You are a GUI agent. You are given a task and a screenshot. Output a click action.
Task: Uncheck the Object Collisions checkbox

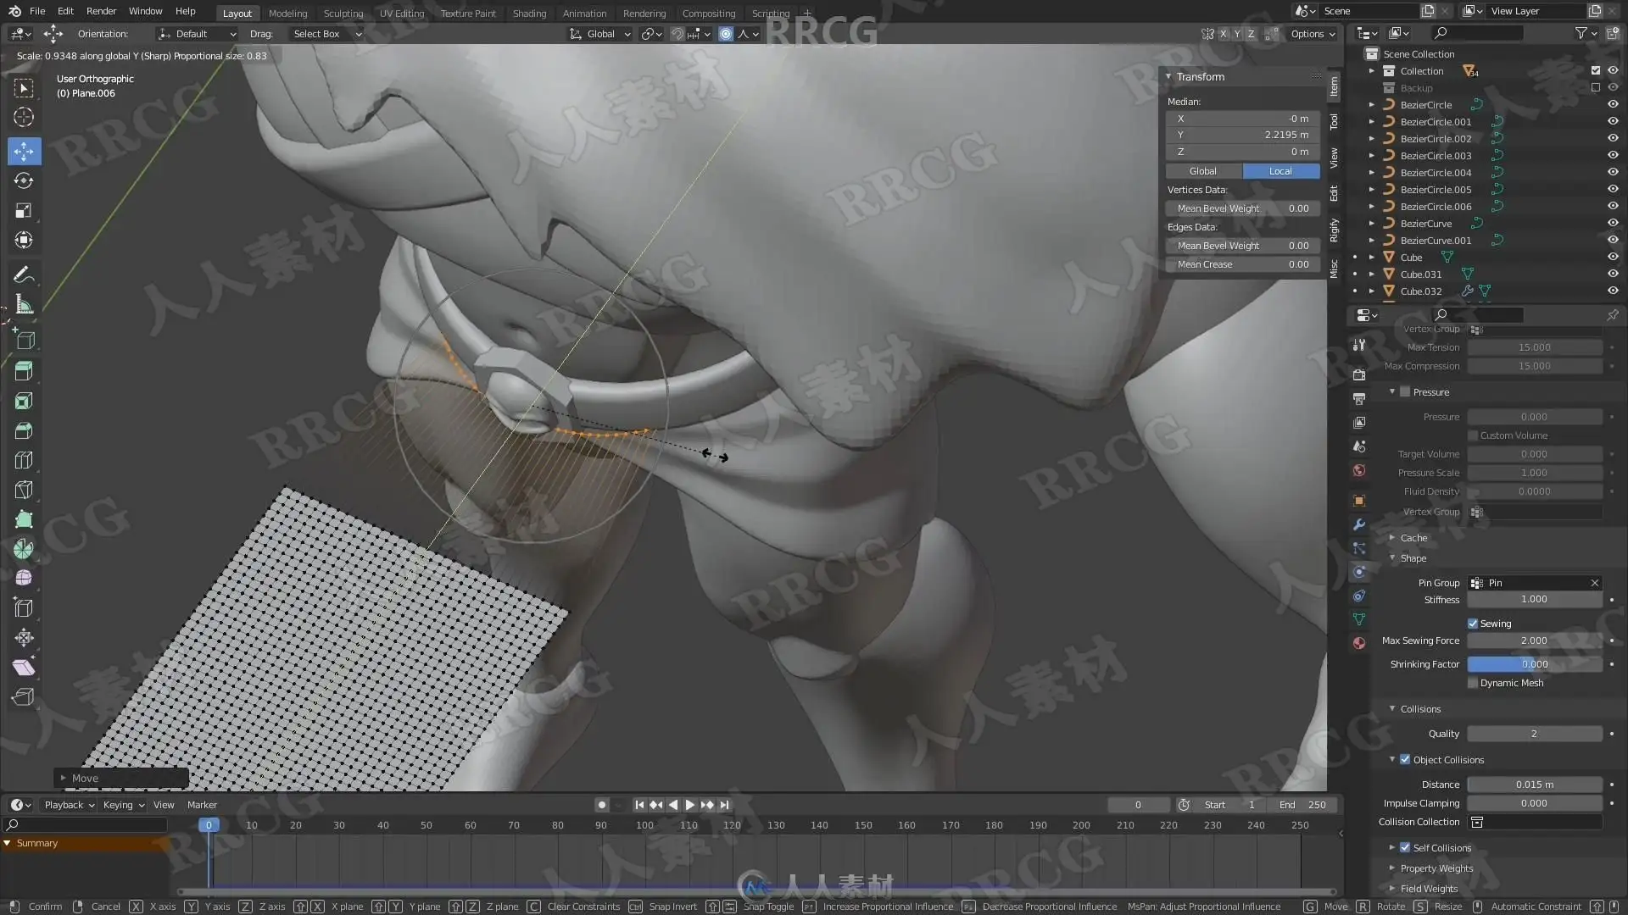(x=1405, y=760)
